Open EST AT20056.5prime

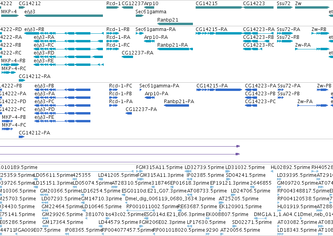pyautogui.click(x=222, y=234)
